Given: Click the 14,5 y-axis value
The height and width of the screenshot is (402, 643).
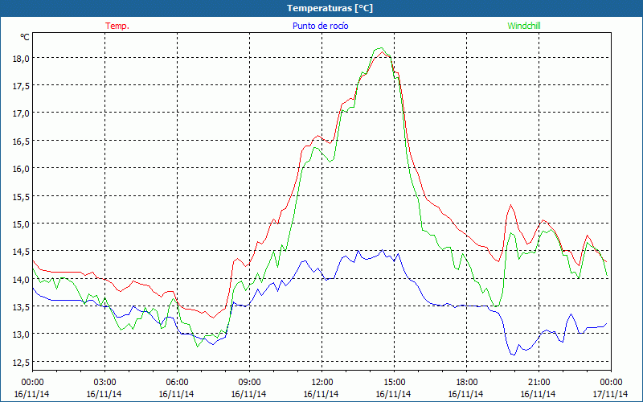Looking at the screenshot, I should click(x=21, y=252).
